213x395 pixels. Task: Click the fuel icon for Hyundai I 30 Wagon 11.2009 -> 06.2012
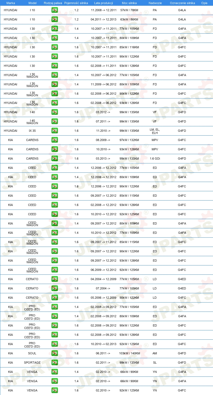pos(54,84)
